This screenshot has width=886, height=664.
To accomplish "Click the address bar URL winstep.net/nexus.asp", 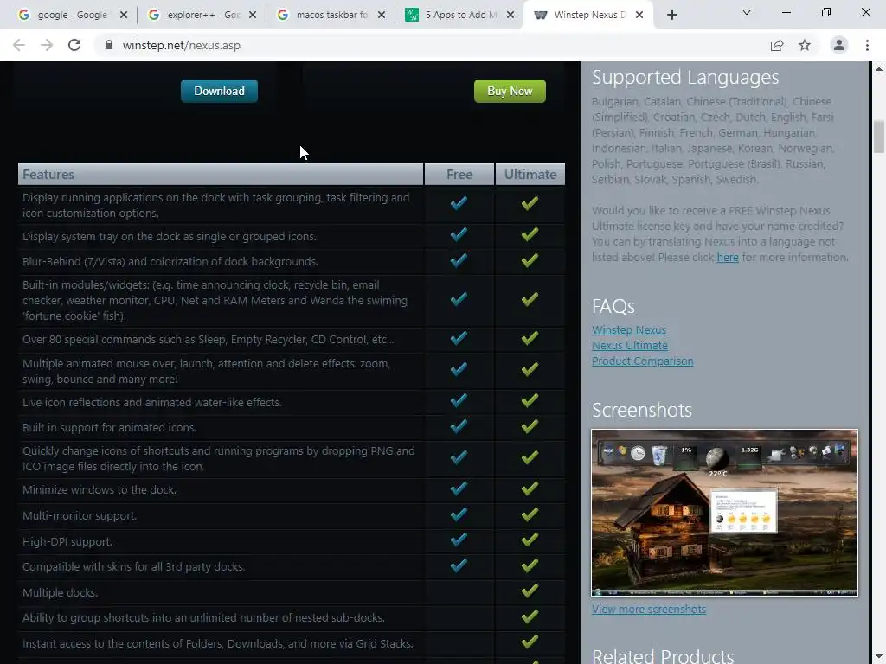I will click(182, 45).
